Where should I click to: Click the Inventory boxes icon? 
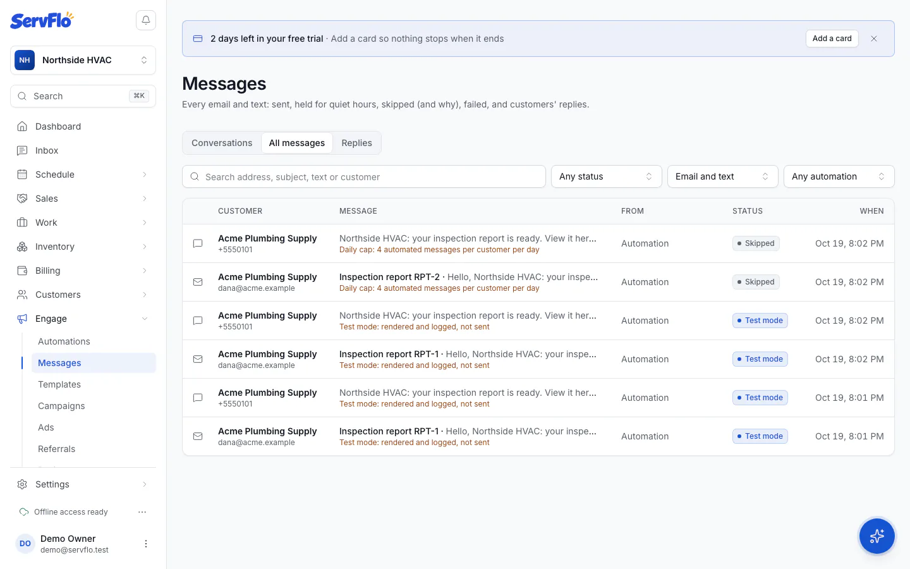[22, 247]
